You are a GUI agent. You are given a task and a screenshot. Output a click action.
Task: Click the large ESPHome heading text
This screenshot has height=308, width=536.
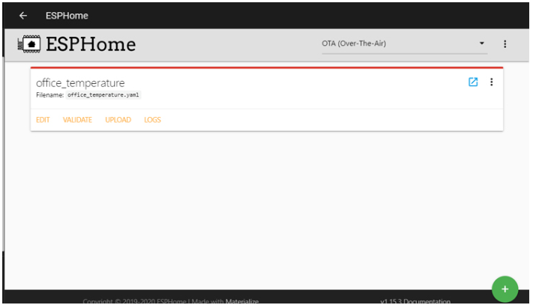pos(91,44)
